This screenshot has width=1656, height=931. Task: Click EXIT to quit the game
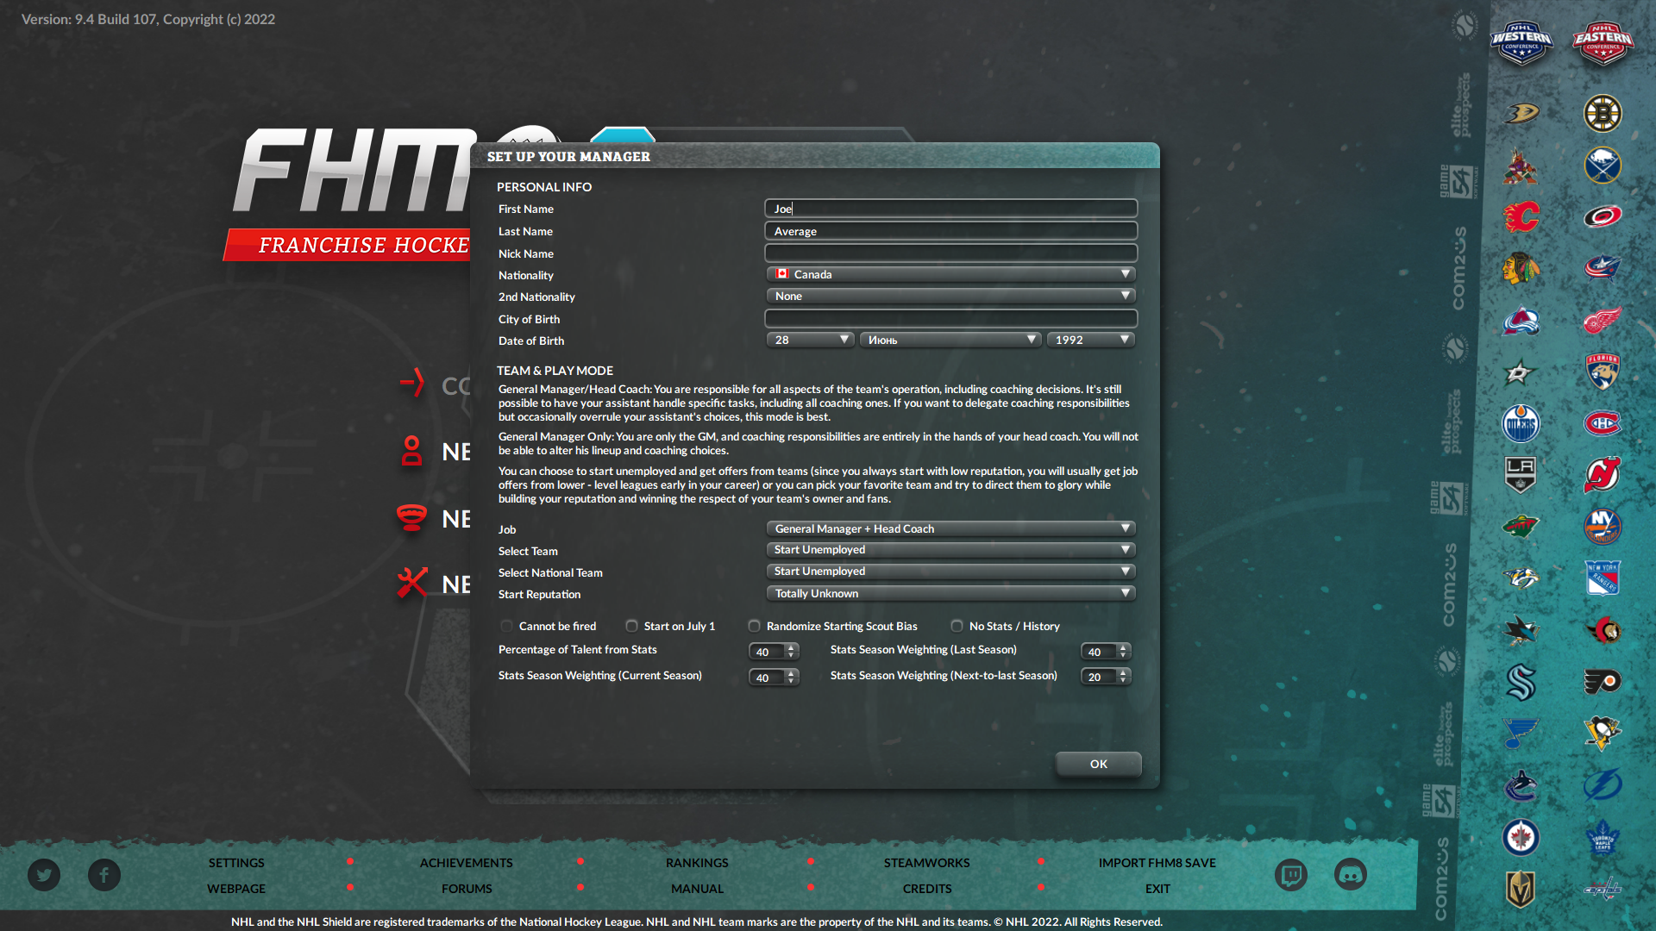[x=1157, y=889]
